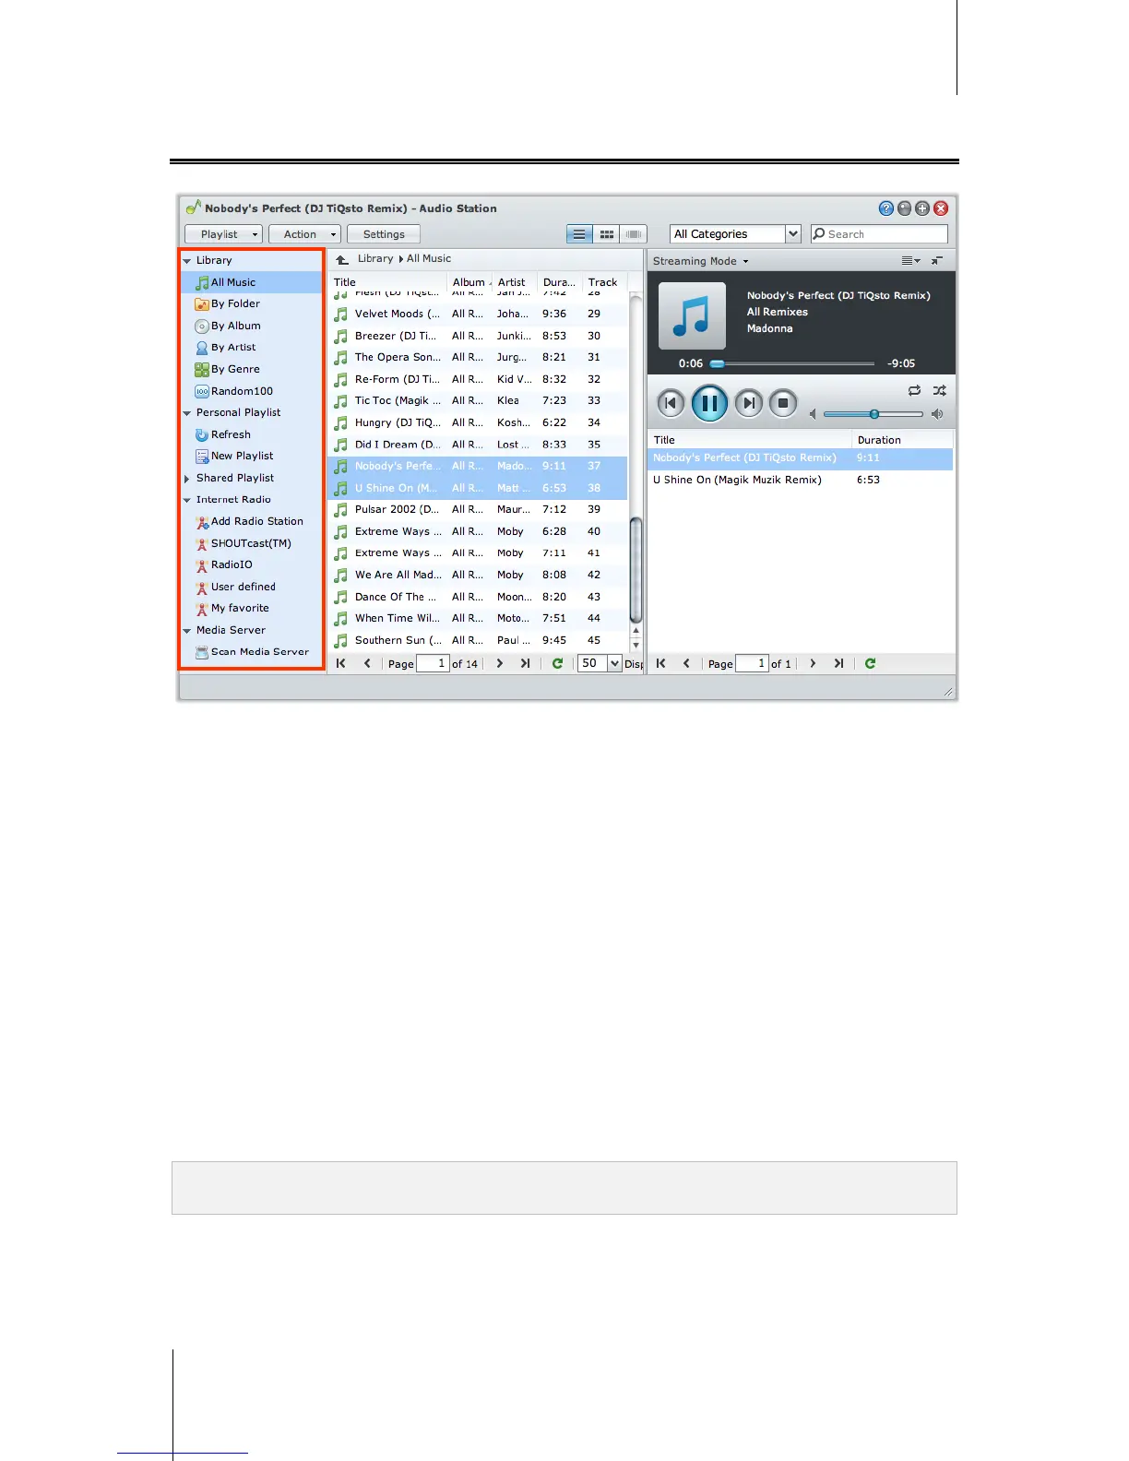The image size is (1129, 1461).
Task: Collapse the Internet Radio section
Action: 187,500
